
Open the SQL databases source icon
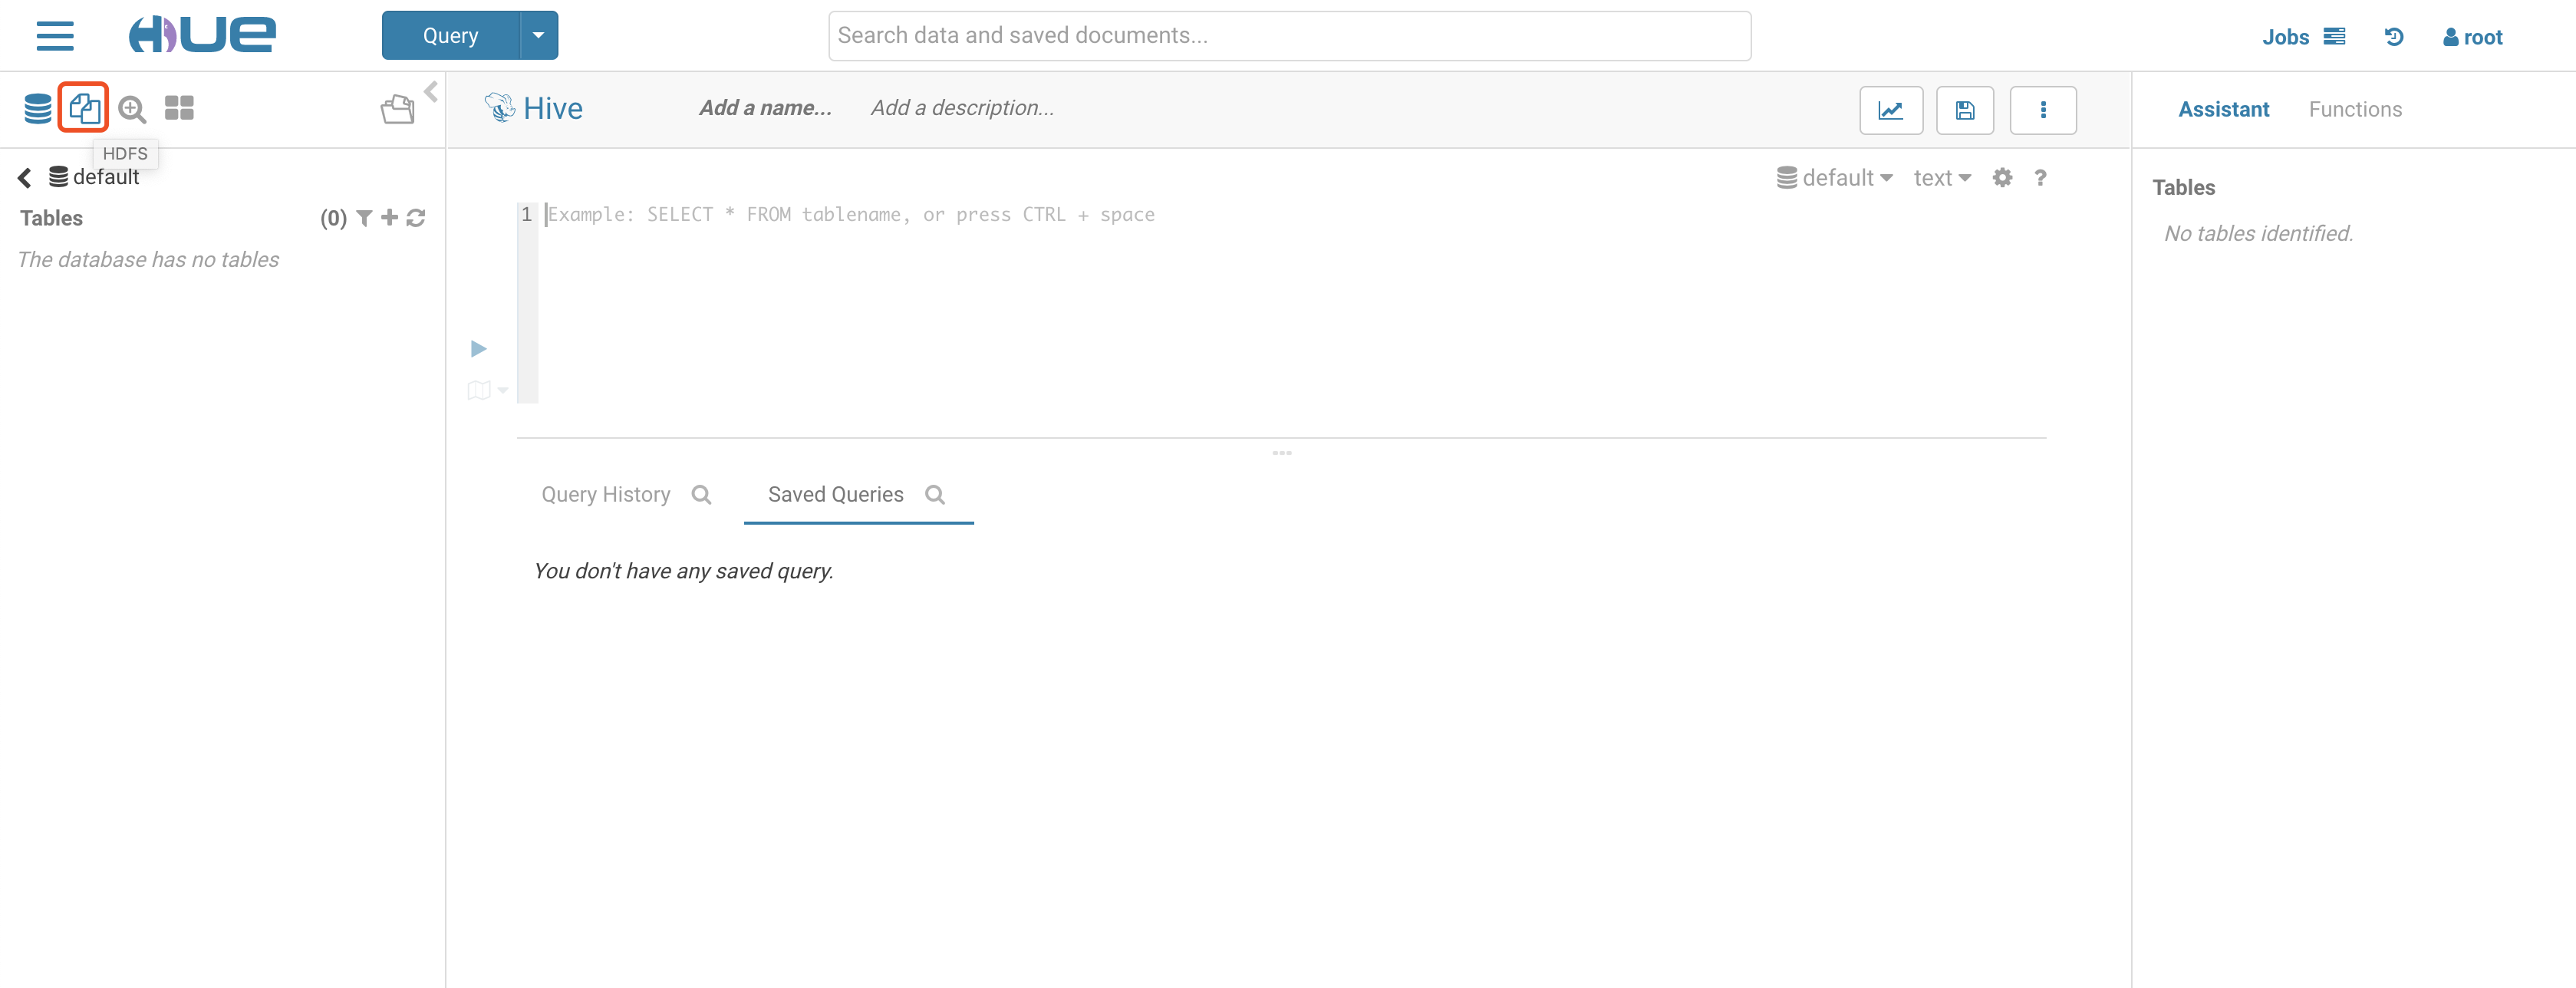click(38, 108)
